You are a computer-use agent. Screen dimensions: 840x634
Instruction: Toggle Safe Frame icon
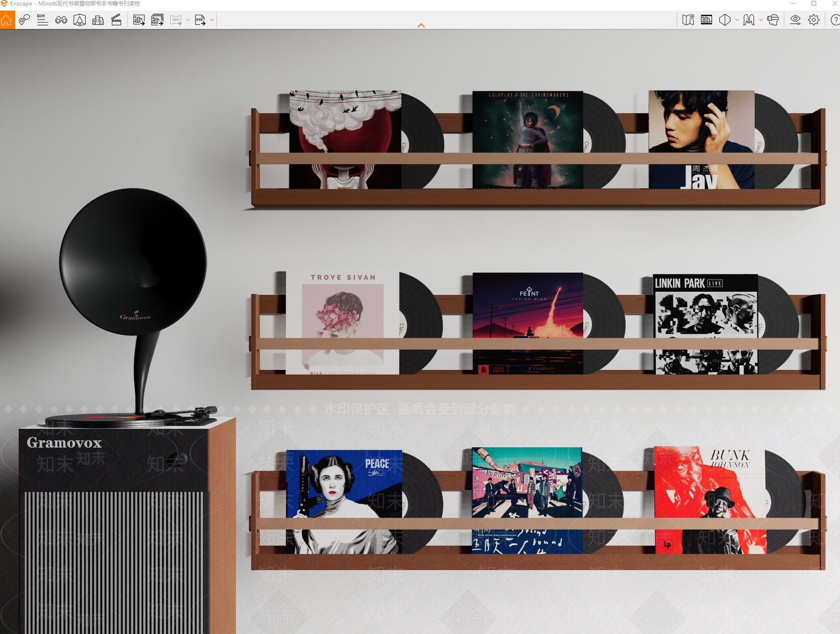(707, 20)
